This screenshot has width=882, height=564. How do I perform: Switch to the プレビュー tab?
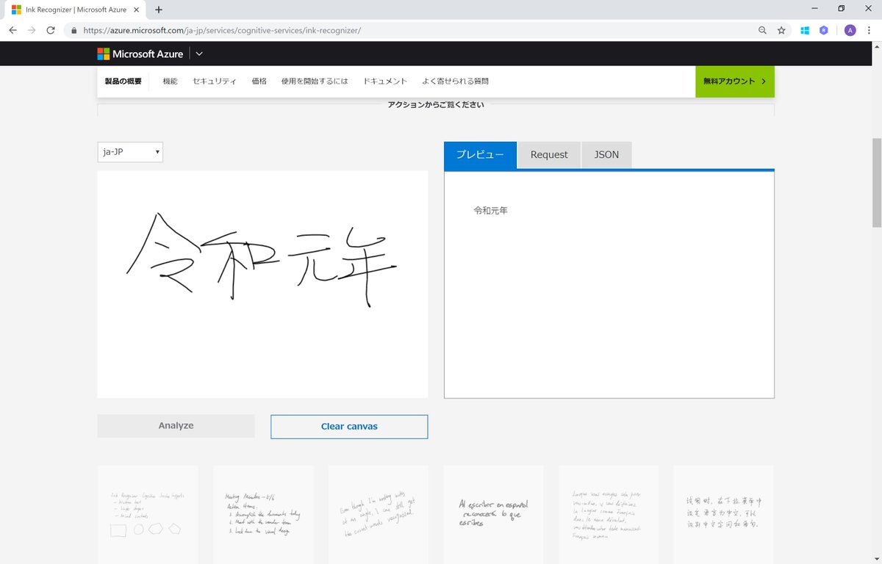point(480,154)
